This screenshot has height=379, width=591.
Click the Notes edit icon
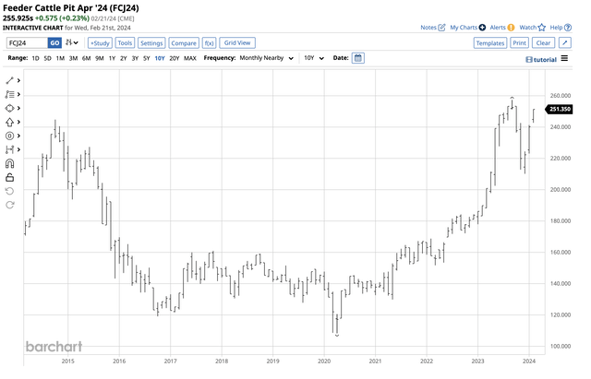(441, 28)
